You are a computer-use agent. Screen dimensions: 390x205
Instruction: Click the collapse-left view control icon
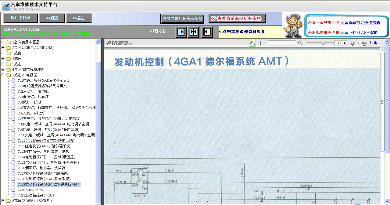coord(207,32)
